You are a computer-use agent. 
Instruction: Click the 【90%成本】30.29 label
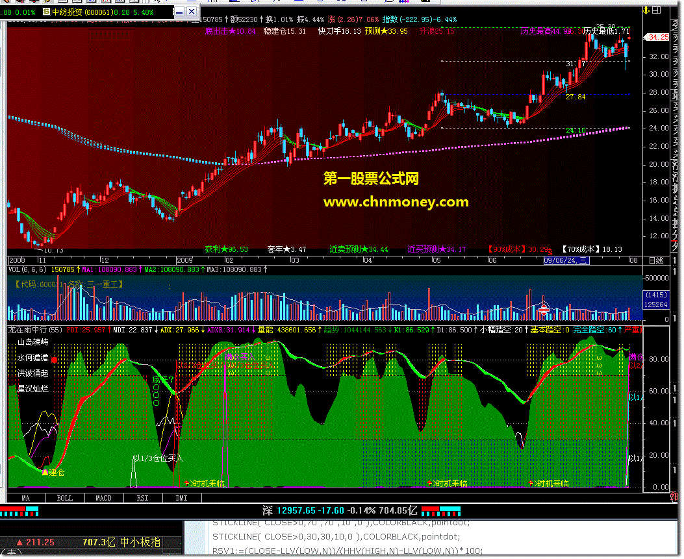pyautogui.click(x=518, y=249)
